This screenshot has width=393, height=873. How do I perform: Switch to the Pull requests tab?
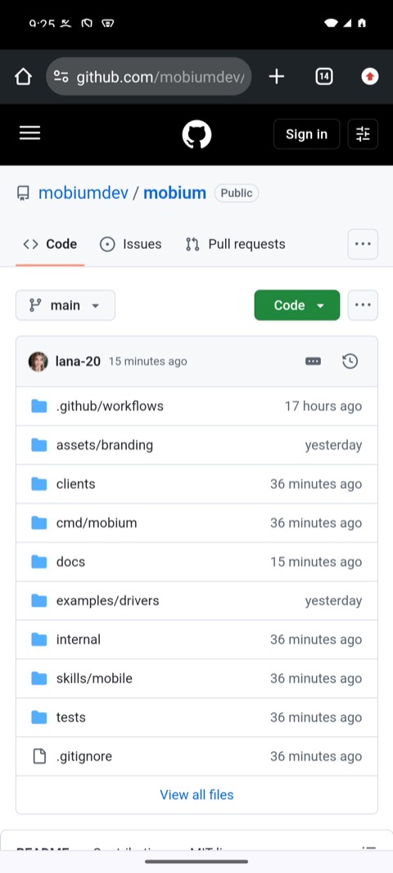[x=236, y=244]
